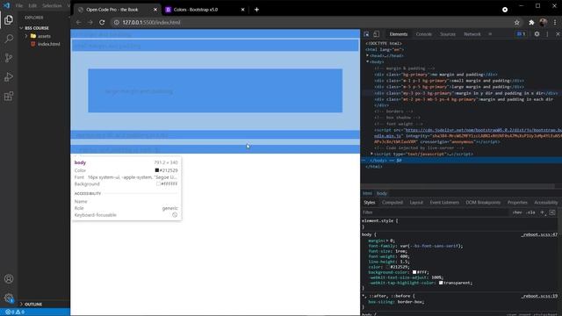Viewport: 562px width, 316px height.
Task: Open DevTools issues counter badge
Action: click(x=521, y=34)
